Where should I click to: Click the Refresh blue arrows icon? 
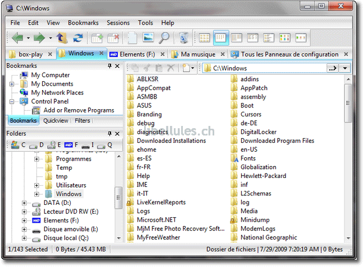(78, 38)
